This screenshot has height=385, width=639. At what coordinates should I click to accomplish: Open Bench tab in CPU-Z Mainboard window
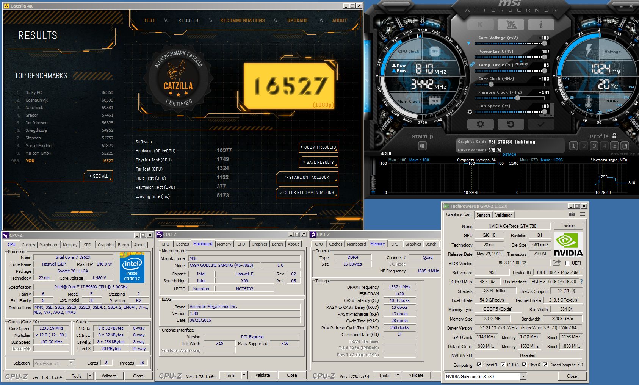(277, 244)
